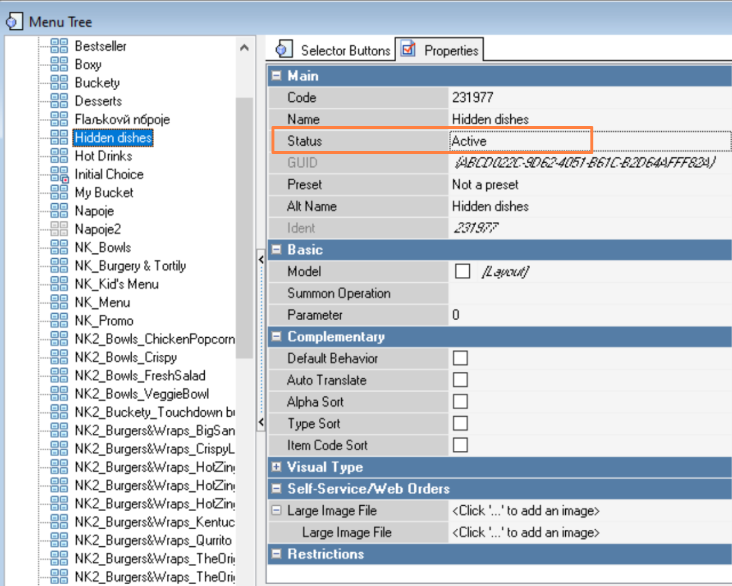Click the icon beside Hot Drinks
The width and height of the screenshot is (732, 586).
[59, 156]
